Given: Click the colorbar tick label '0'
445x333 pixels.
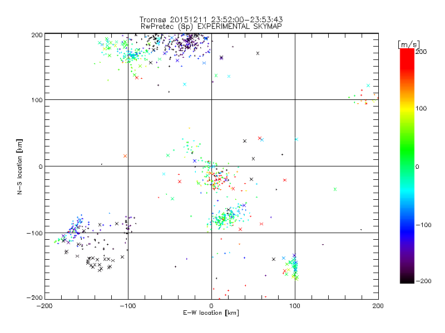Looking at the screenshot, I should pos(417,167).
